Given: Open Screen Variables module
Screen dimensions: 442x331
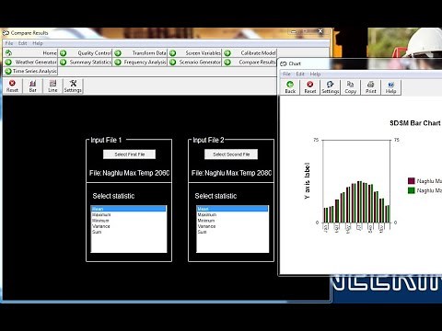Looking at the screenshot, I should [194, 53].
